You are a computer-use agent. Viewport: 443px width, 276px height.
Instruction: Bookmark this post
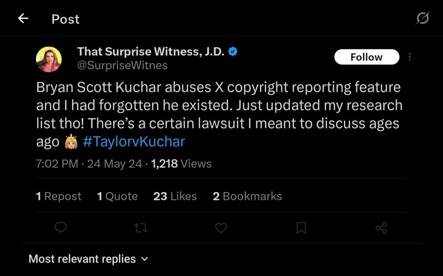tap(301, 228)
